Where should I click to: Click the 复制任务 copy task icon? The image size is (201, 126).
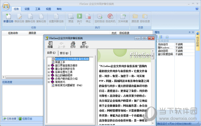click(41, 17)
